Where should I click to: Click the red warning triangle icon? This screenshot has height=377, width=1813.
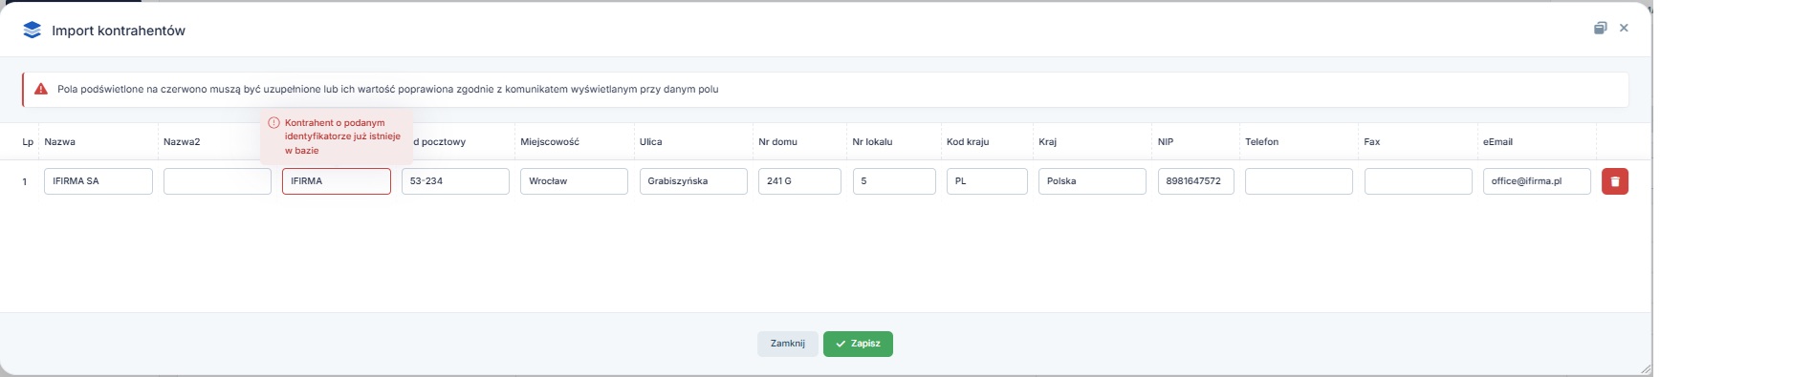pos(41,89)
